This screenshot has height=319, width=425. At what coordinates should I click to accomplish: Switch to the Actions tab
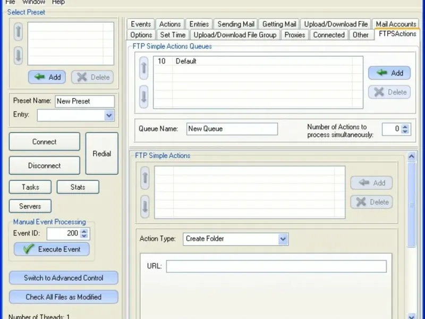170,24
